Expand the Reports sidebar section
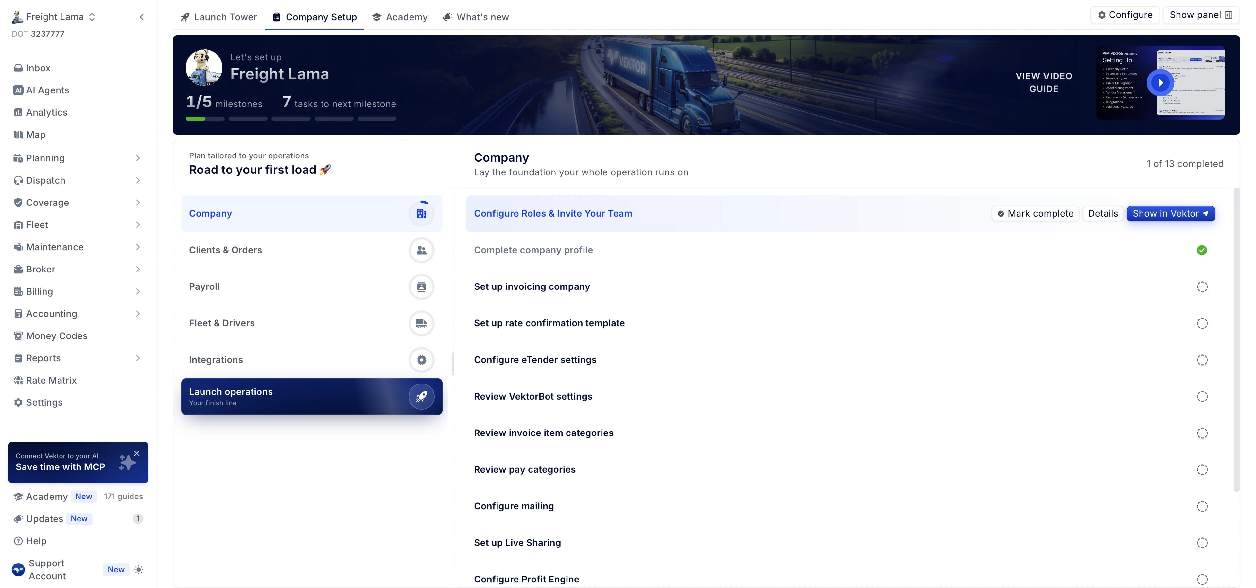Screen dimensions: 1256x588 [x=138, y=358]
